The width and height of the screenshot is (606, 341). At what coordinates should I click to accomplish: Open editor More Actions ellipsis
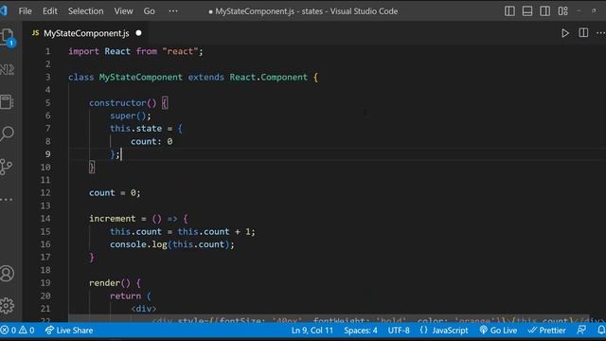(x=600, y=33)
